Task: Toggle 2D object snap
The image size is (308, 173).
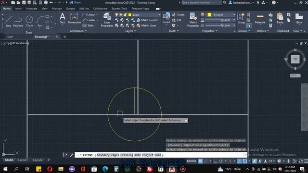Action: click(x=245, y=161)
